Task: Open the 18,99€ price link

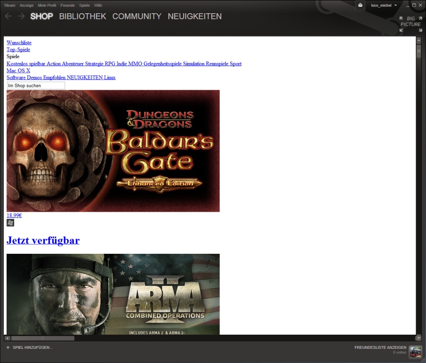Action: (x=14, y=216)
